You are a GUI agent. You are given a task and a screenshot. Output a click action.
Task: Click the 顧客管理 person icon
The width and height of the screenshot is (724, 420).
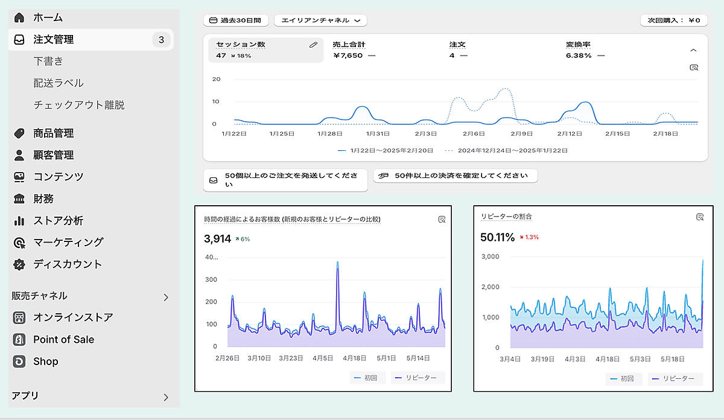(x=19, y=155)
